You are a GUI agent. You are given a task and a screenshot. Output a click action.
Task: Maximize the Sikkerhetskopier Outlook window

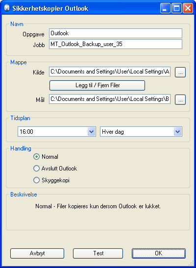click(176, 8)
